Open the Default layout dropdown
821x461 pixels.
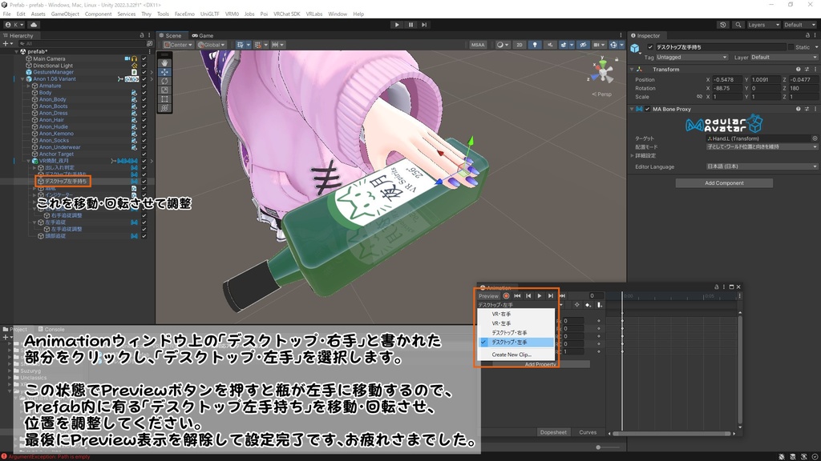[x=800, y=25]
